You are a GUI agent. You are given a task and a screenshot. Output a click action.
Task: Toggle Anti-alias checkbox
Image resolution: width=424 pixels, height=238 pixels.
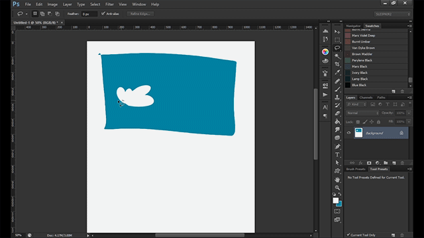(x=103, y=13)
